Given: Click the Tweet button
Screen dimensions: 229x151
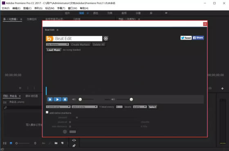Looking at the screenshot, I should tap(186, 38).
